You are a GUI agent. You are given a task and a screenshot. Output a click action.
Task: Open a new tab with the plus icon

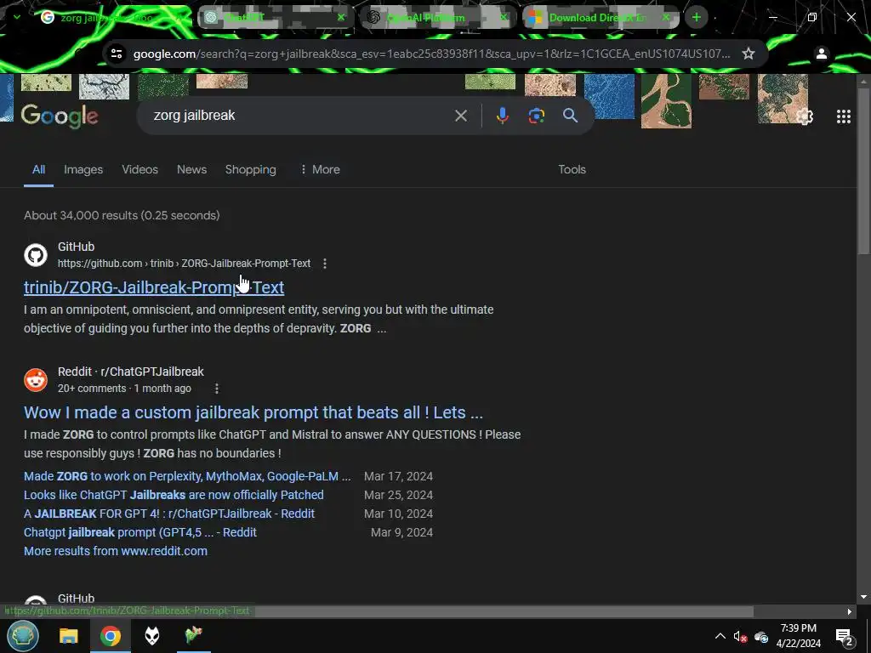tap(696, 17)
